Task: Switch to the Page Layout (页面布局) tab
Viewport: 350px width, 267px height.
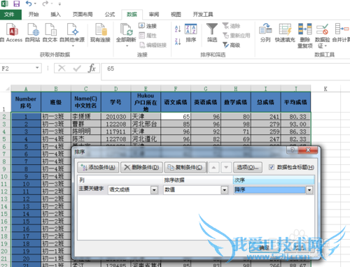Action: pyautogui.click(x=83, y=15)
